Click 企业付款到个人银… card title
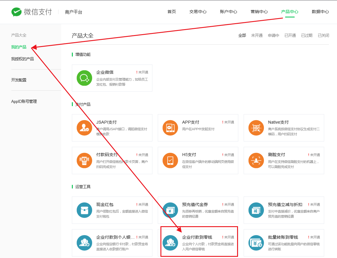The height and width of the screenshot is (258, 337). click(x=115, y=237)
